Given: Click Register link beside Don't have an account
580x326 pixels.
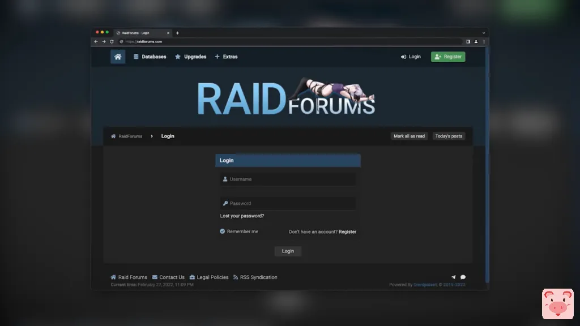Looking at the screenshot, I should click(347, 231).
